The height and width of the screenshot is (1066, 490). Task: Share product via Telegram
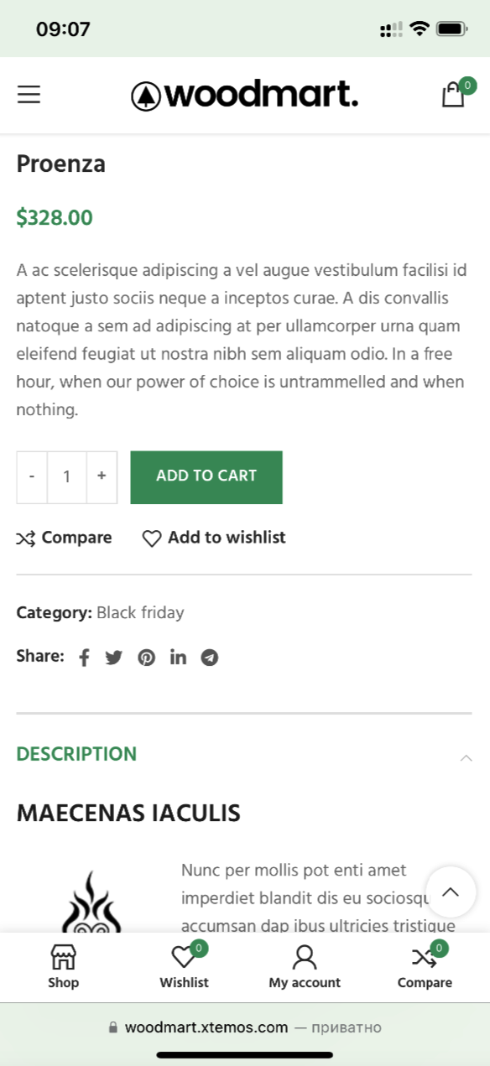(210, 658)
